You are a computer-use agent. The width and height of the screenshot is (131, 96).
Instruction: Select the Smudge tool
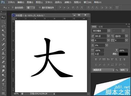coord(3,71)
